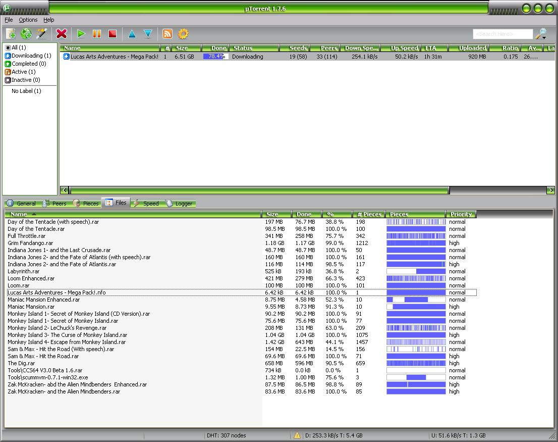Viewport: 558px width, 442px height.
Task: Sort torrents by Status column header
Action: pyautogui.click(x=254, y=47)
